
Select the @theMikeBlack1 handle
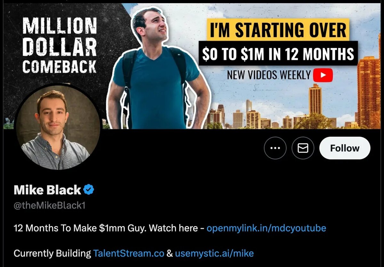point(50,206)
